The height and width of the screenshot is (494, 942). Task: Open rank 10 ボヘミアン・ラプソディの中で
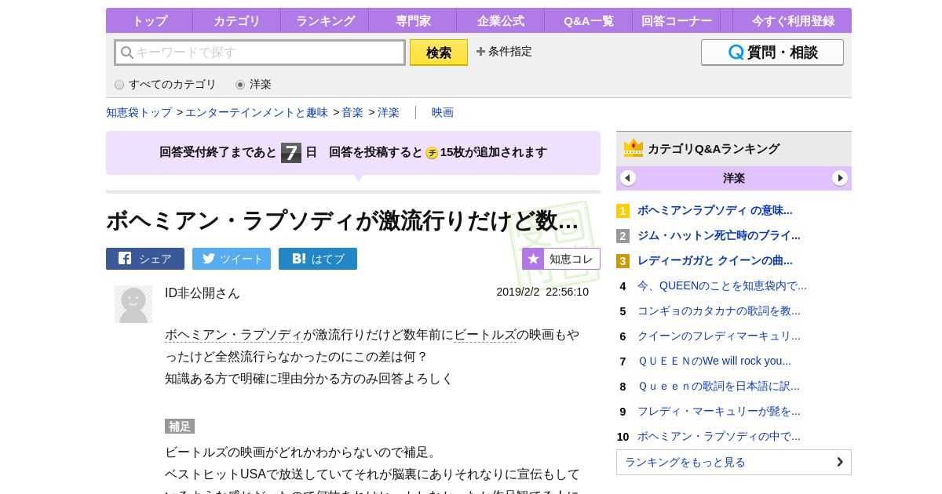coord(718,436)
